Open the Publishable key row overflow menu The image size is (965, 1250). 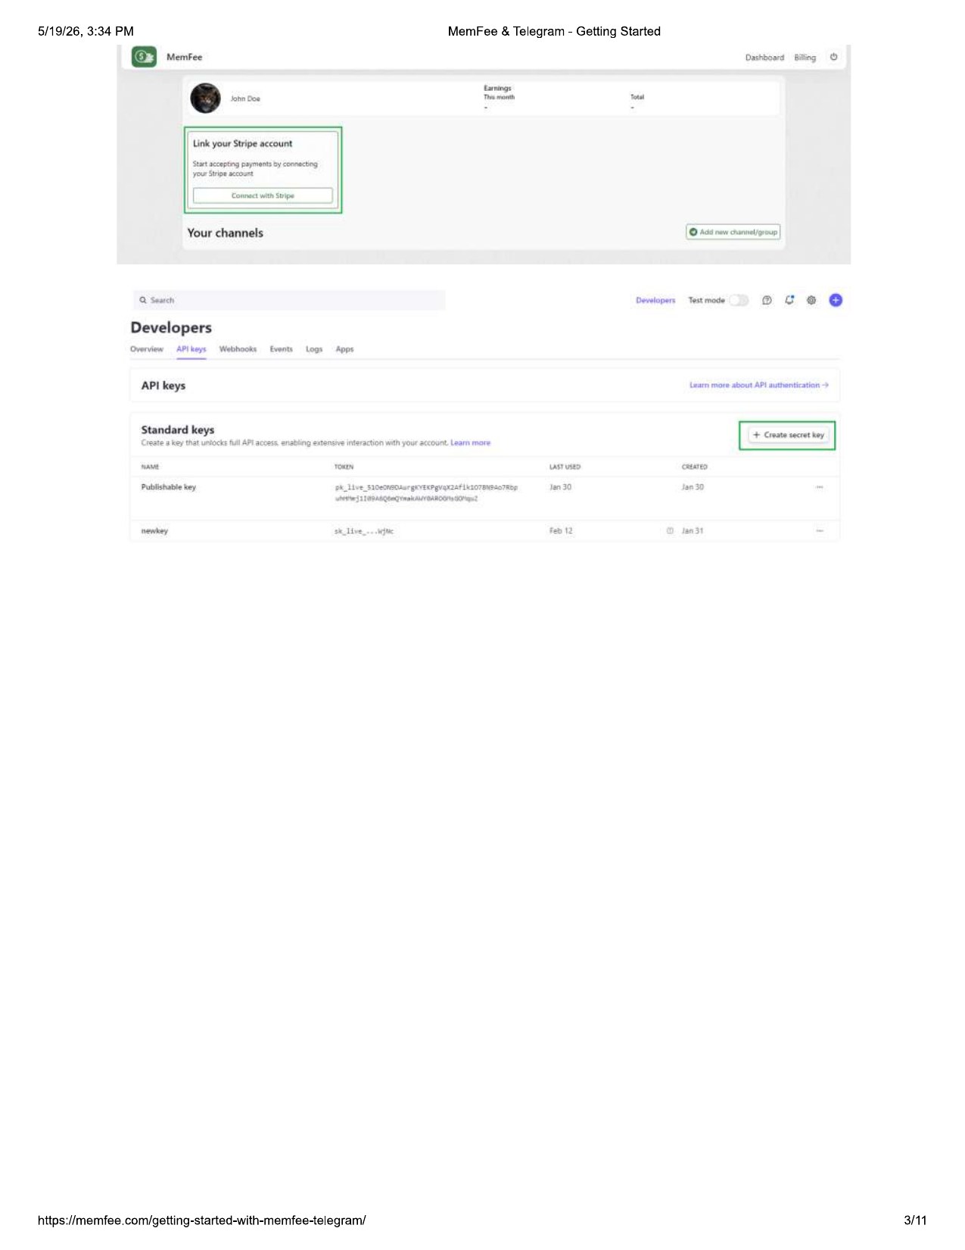819,487
